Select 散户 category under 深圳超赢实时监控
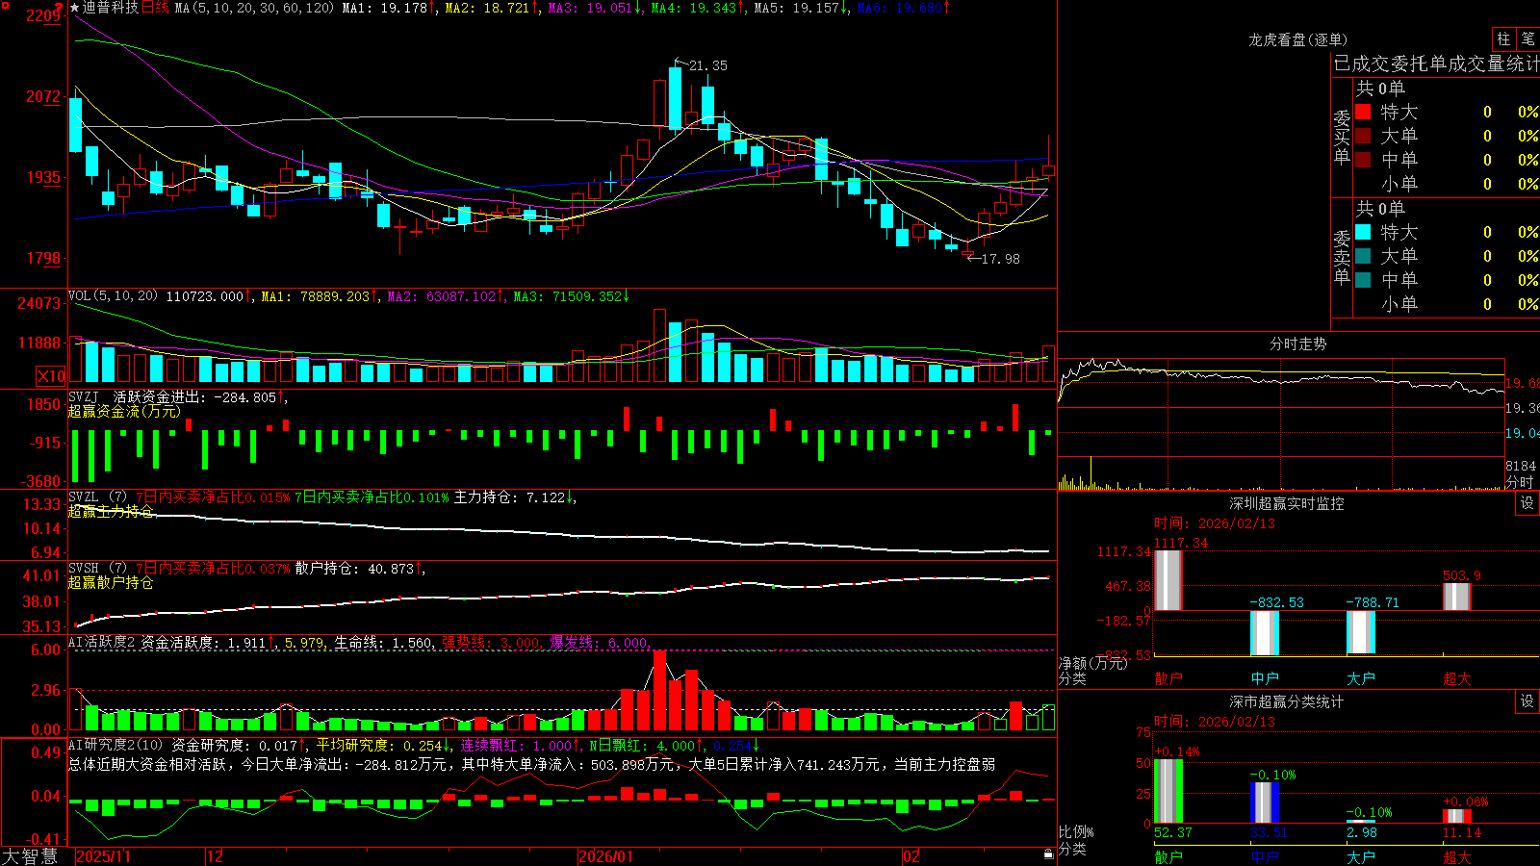Viewport: 1540px width, 866px height. 1168,678
